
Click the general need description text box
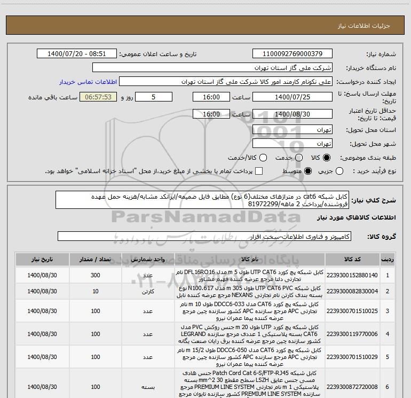(x=202, y=200)
